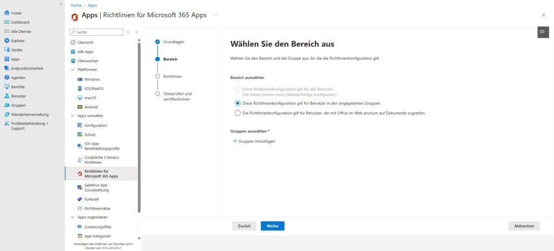Viewport: 554px width, 251px height.
Task: Click the Abbrechen button
Action: pyautogui.click(x=524, y=226)
